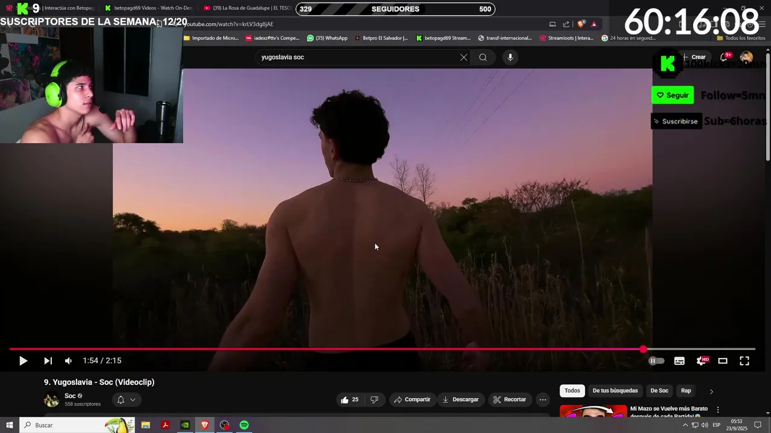Open the YouTube account avatar menu

tap(746, 57)
